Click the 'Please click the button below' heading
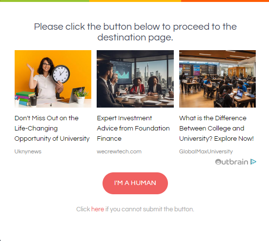 135,32
